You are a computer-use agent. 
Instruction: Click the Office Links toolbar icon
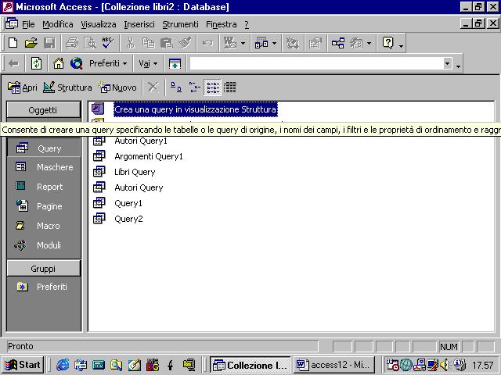tap(230, 43)
